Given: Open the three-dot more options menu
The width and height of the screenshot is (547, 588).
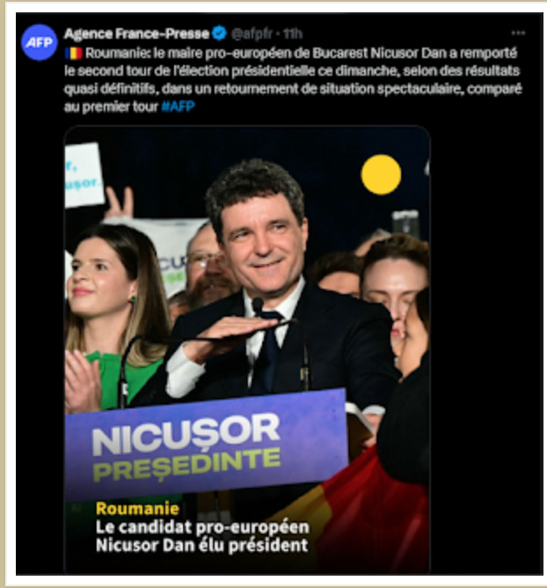Looking at the screenshot, I should (518, 33).
